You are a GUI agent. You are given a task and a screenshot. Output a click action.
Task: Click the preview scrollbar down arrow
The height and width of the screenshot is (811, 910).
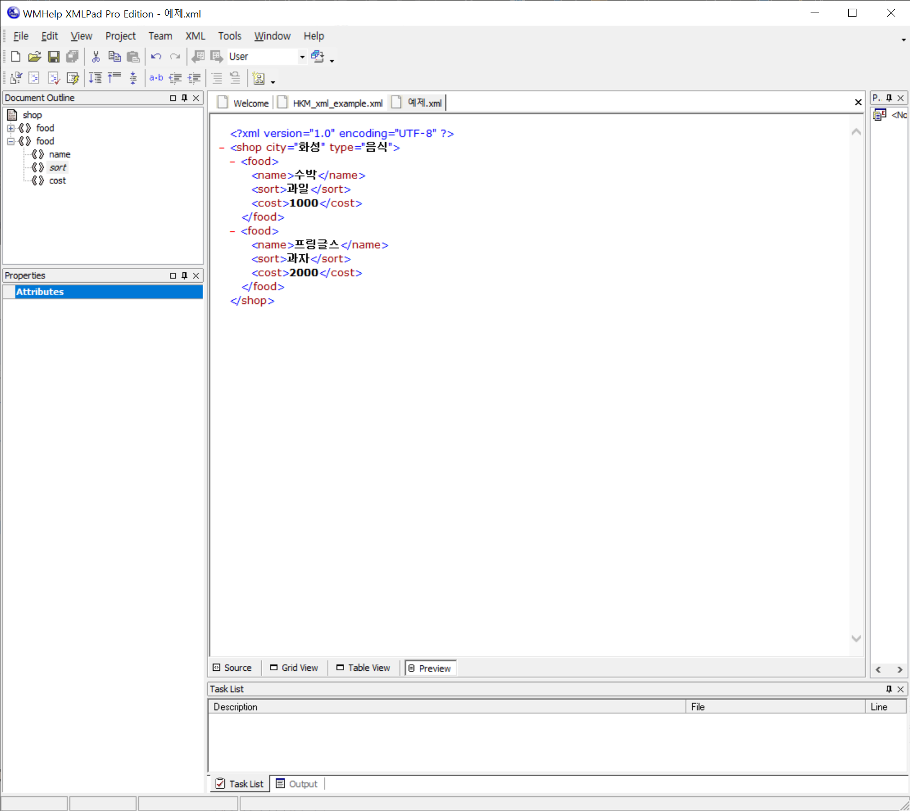pyautogui.click(x=856, y=639)
